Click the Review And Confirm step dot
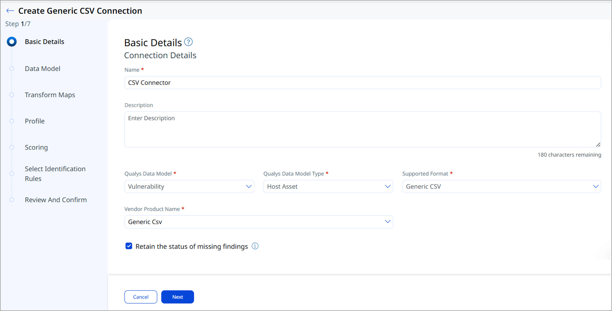This screenshot has width=612, height=311. [x=12, y=200]
